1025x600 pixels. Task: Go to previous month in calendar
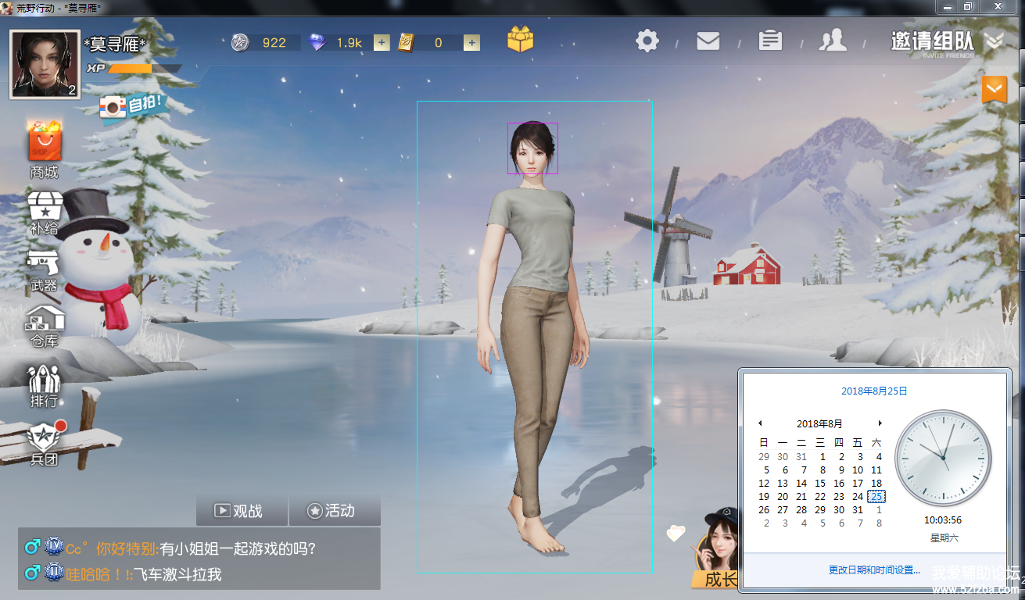(x=760, y=423)
